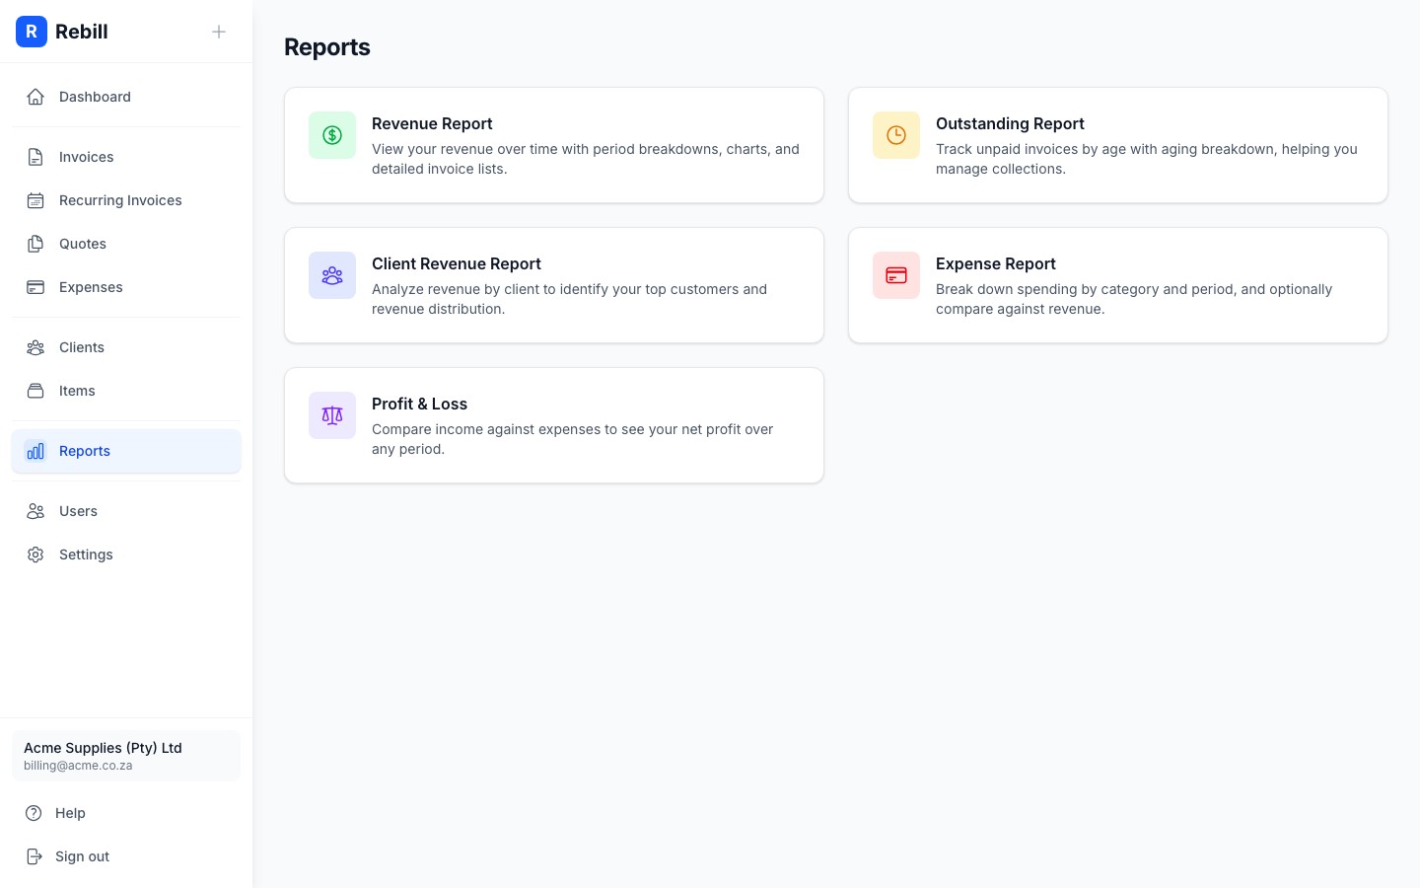Click the Rebill logo square
Image resolution: width=1420 pixels, height=888 pixels.
(x=32, y=32)
